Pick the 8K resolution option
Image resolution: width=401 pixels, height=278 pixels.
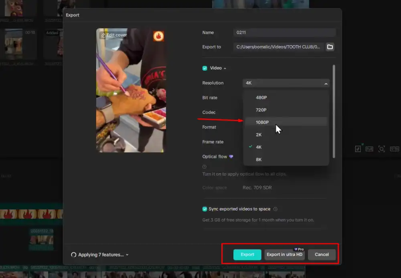(259, 159)
